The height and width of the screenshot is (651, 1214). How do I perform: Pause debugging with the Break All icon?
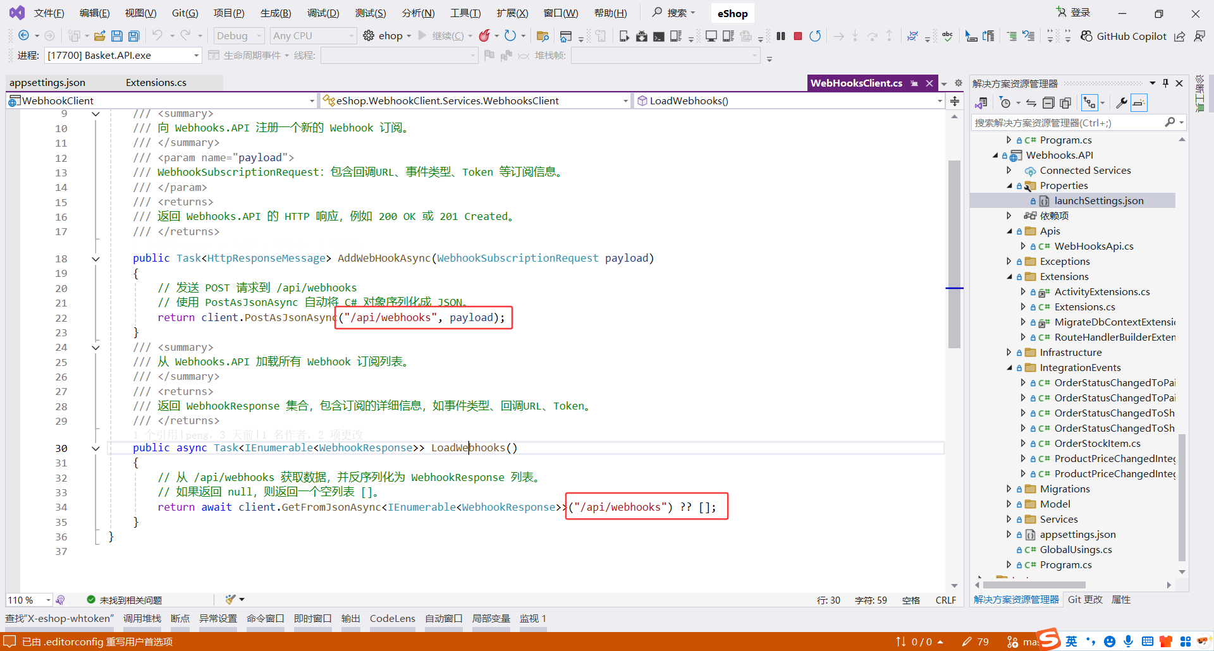pyautogui.click(x=781, y=36)
